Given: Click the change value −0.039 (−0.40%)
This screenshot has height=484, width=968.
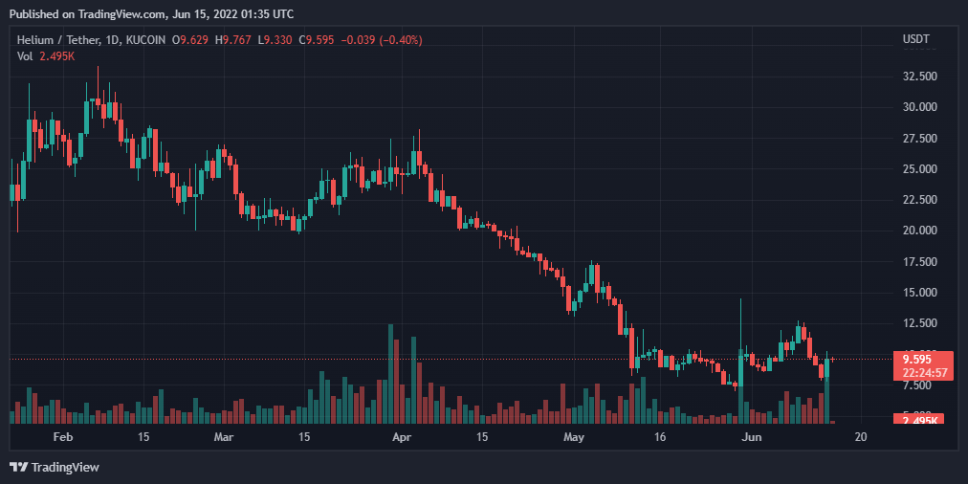Looking at the screenshot, I should pos(382,40).
